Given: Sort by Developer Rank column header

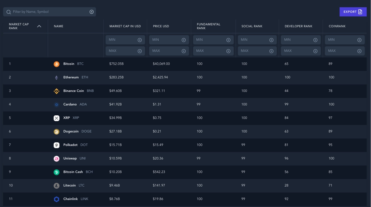Looking at the screenshot, I should (298, 26).
